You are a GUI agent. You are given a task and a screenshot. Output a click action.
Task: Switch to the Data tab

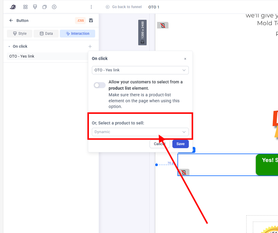tap(46, 34)
